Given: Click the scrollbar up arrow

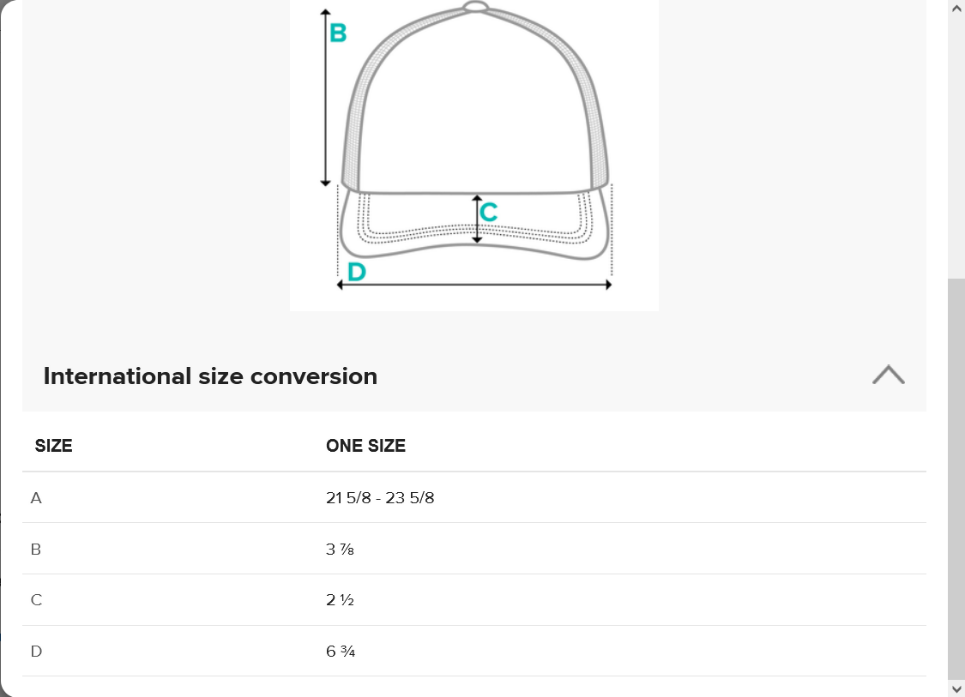Looking at the screenshot, I should point(957,8).
